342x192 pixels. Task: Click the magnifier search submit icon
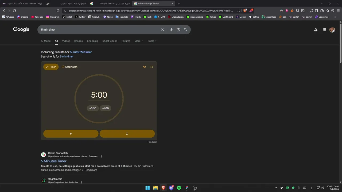point(185,30)
